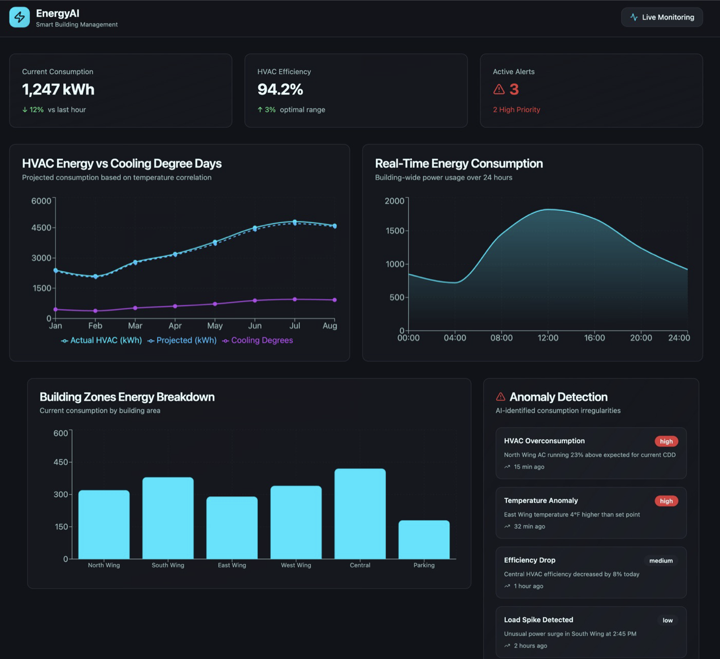This screenshot has height=659, width=720.
Task: Click the medium badge on Efficiency Drop
Action: click(x=661, y=561)
